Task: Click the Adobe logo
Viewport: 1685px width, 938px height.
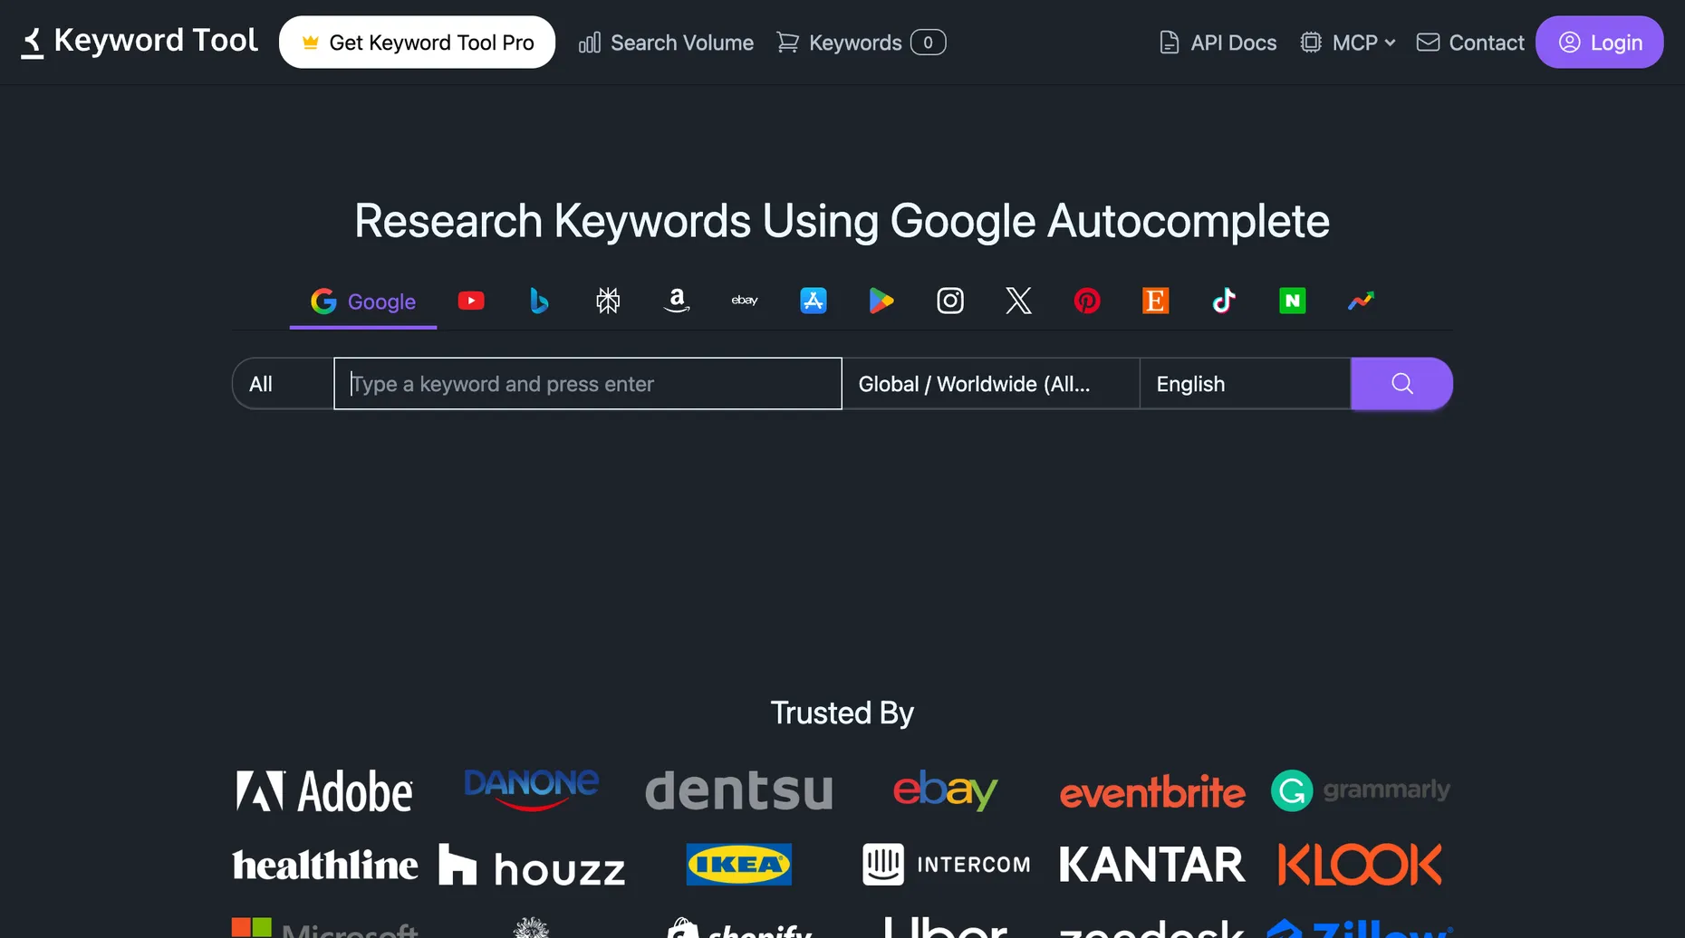Action: [x=324, y=791]
